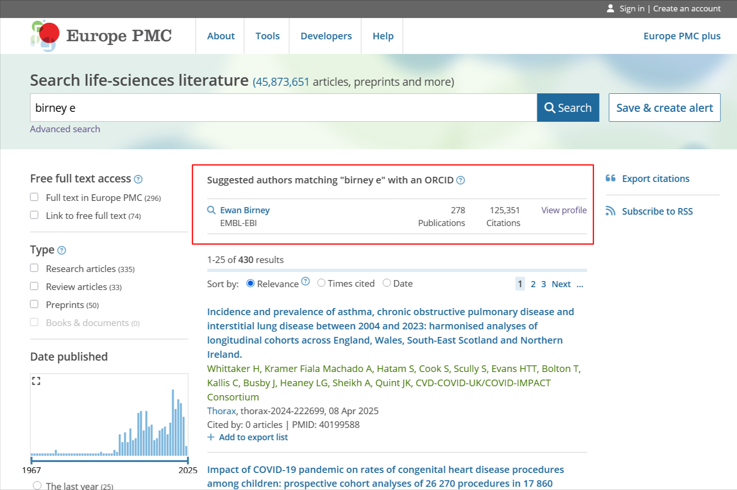Click the plus icon for Add to export list

[x=211, y=437]
